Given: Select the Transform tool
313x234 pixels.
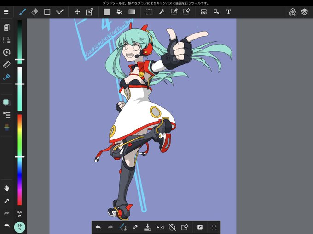Looking at the screenshot, I should coord(89,12).
